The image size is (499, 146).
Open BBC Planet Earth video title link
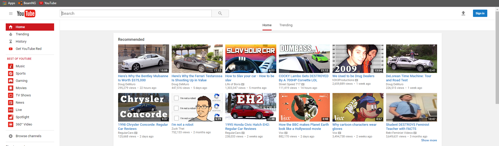(x=304, y=127)
